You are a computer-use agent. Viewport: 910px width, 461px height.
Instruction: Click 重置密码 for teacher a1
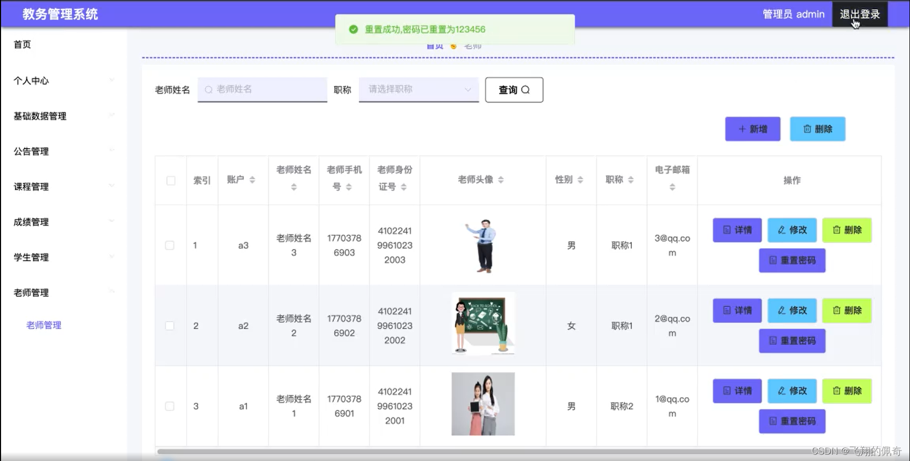tap(792, 421)
